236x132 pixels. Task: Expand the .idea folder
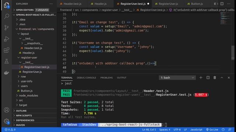pyautogui.click(x=34, y=19)
